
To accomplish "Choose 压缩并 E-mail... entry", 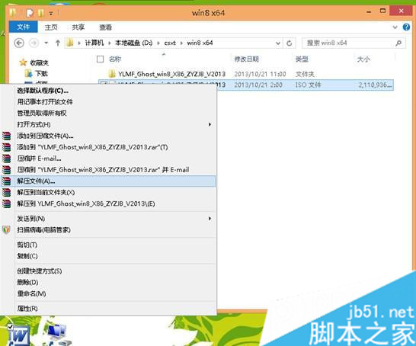I will (39, 159).
